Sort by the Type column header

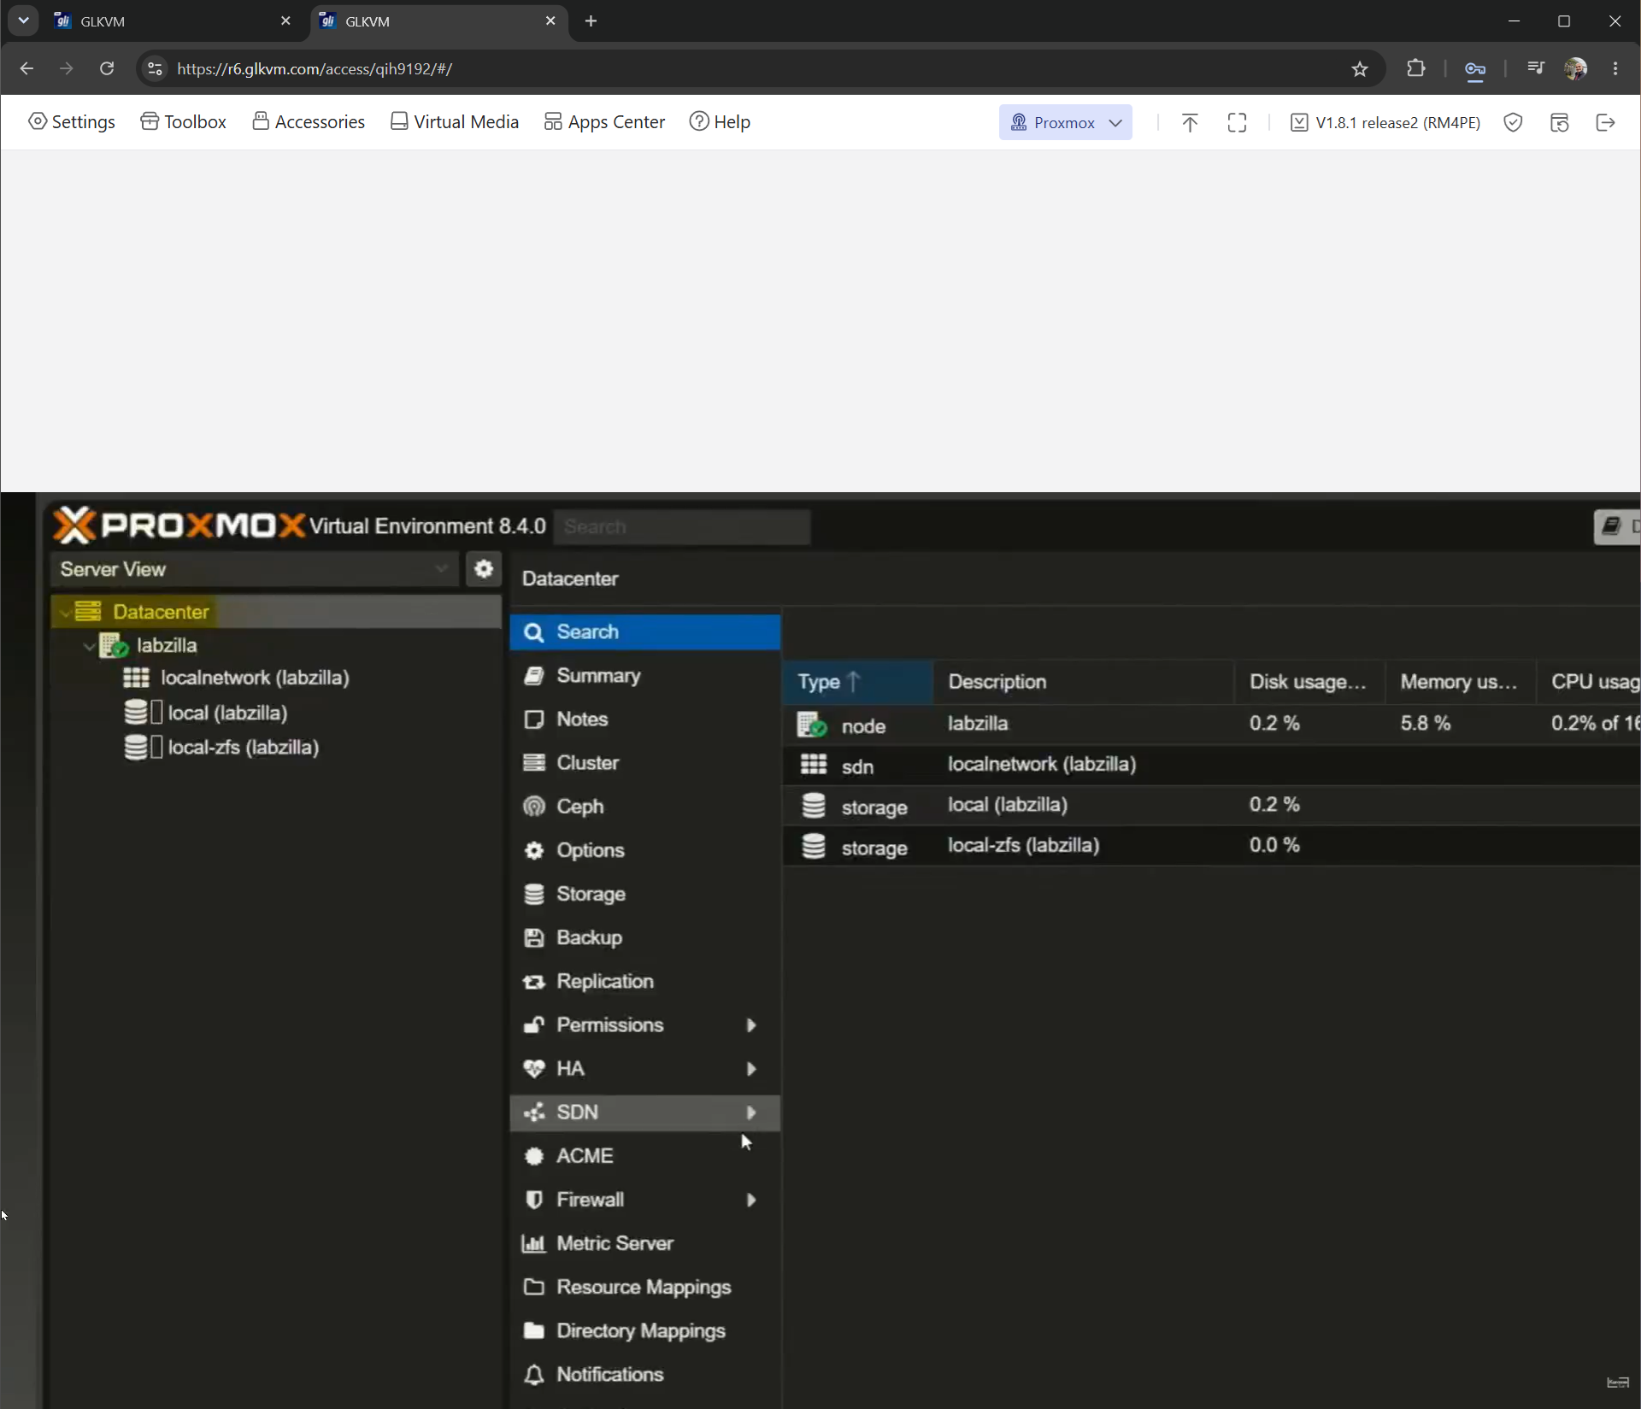857,682
